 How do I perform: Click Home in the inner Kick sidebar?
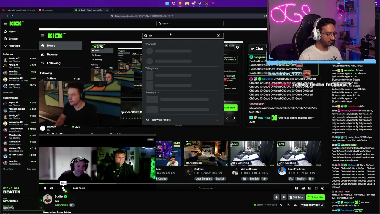[60, 45]
